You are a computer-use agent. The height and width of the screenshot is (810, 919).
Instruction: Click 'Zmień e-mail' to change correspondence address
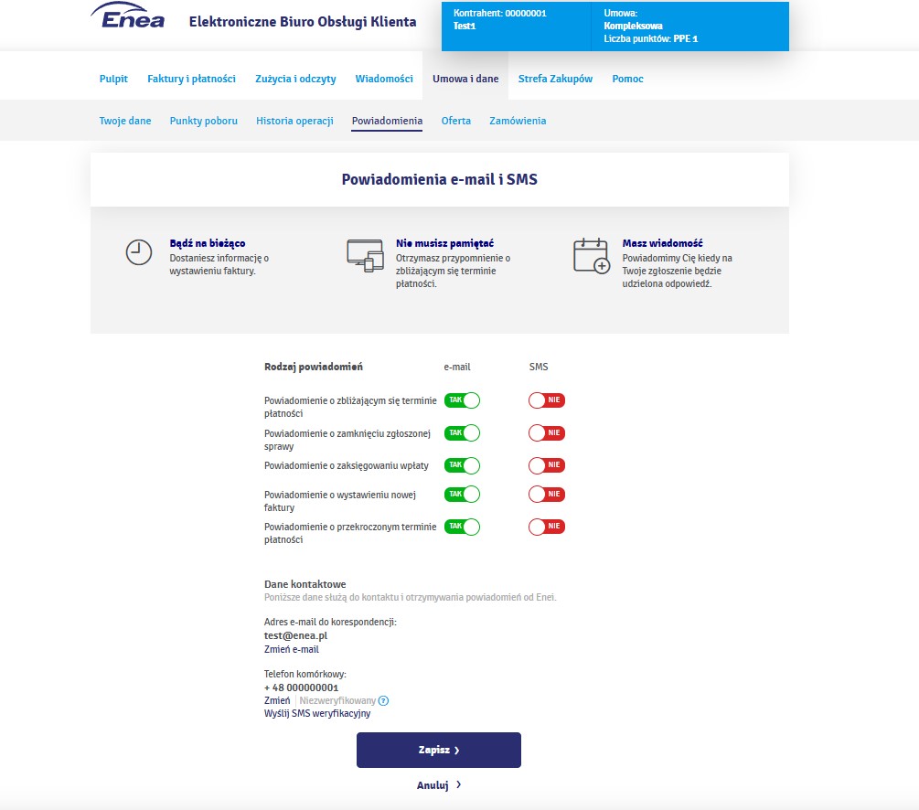(291, 649)
